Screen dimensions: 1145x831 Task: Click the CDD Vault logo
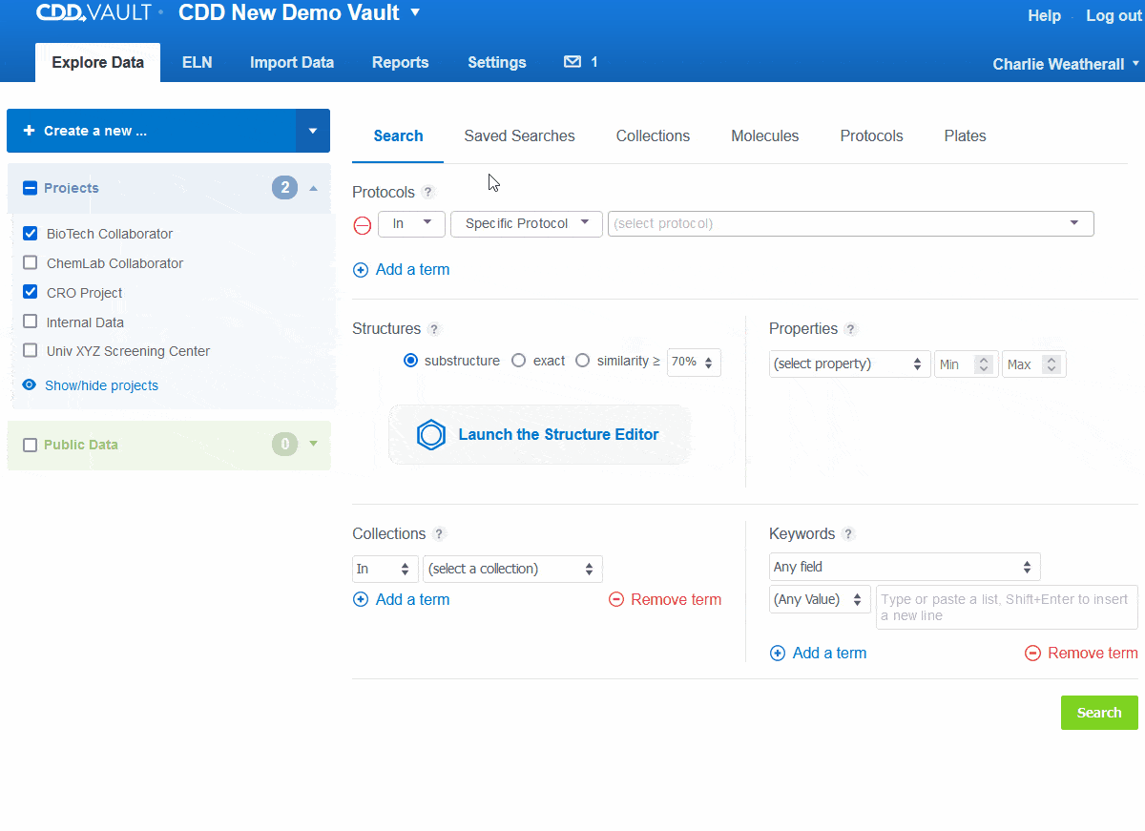[94, 13]
